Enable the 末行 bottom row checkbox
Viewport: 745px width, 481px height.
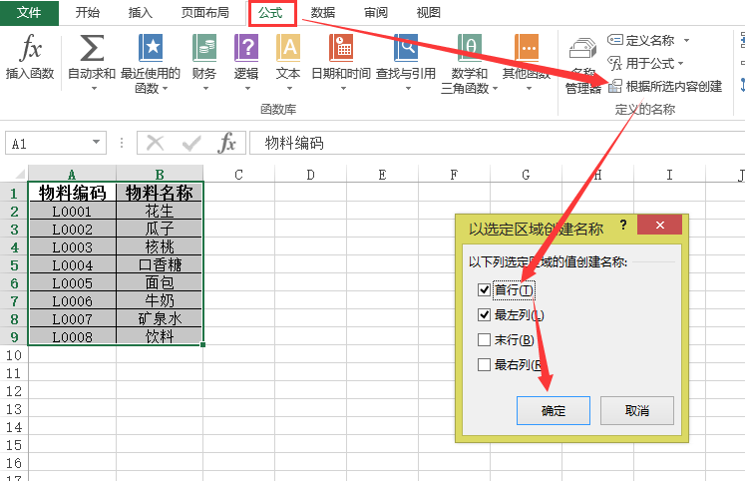point(485,340)
